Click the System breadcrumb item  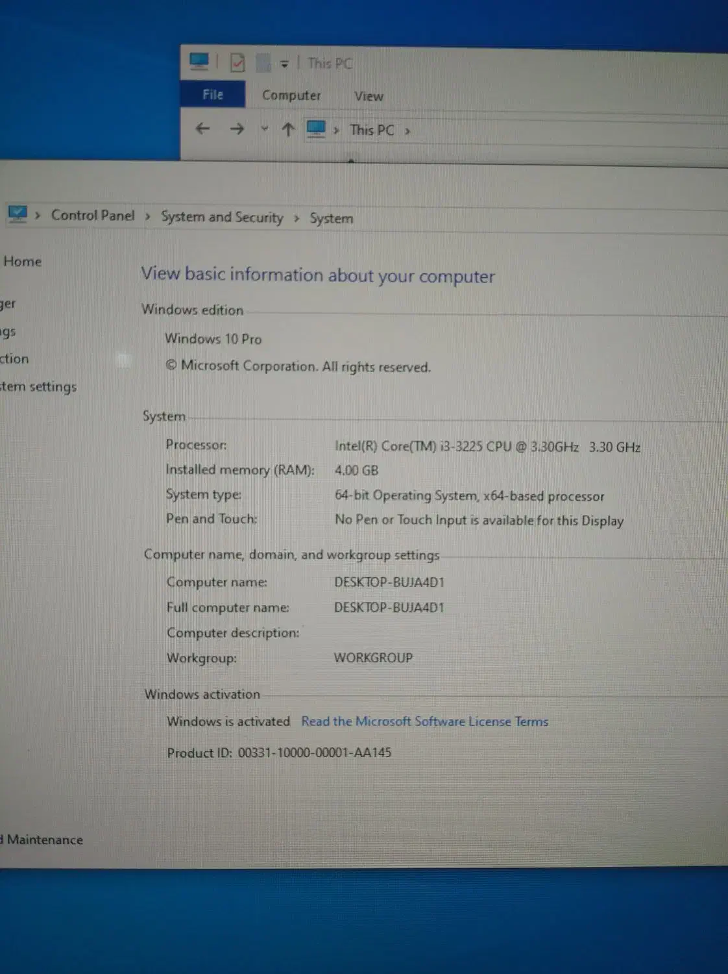[331, 218]
